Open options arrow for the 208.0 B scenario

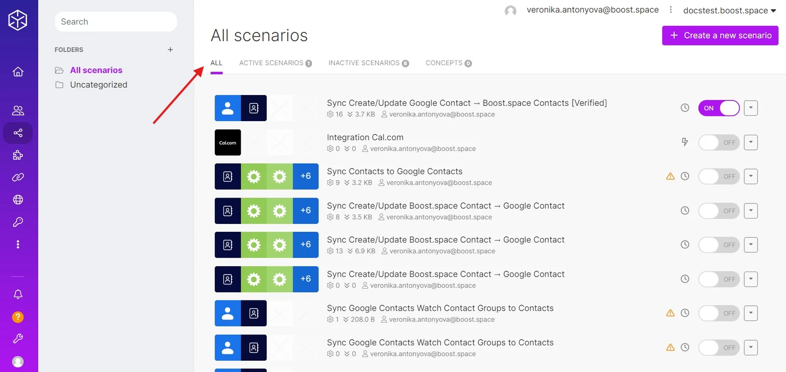(x=751, y=313)
